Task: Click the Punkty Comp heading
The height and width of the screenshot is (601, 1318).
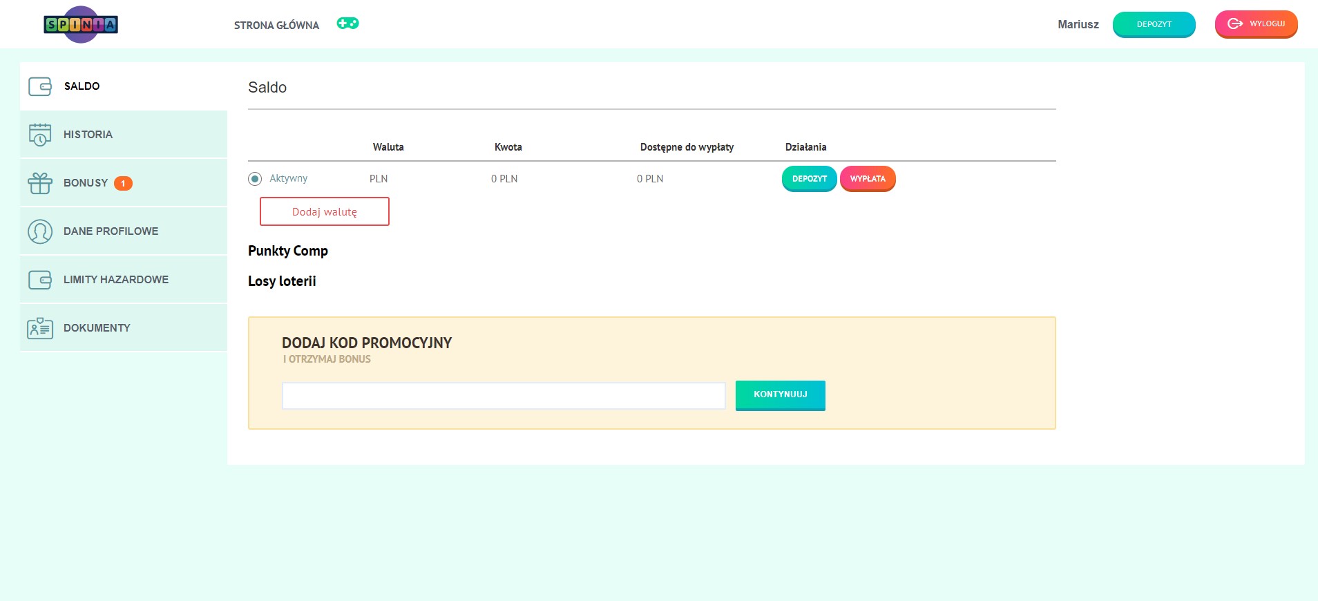Action: pyautogui.click(x=288, y=251)
